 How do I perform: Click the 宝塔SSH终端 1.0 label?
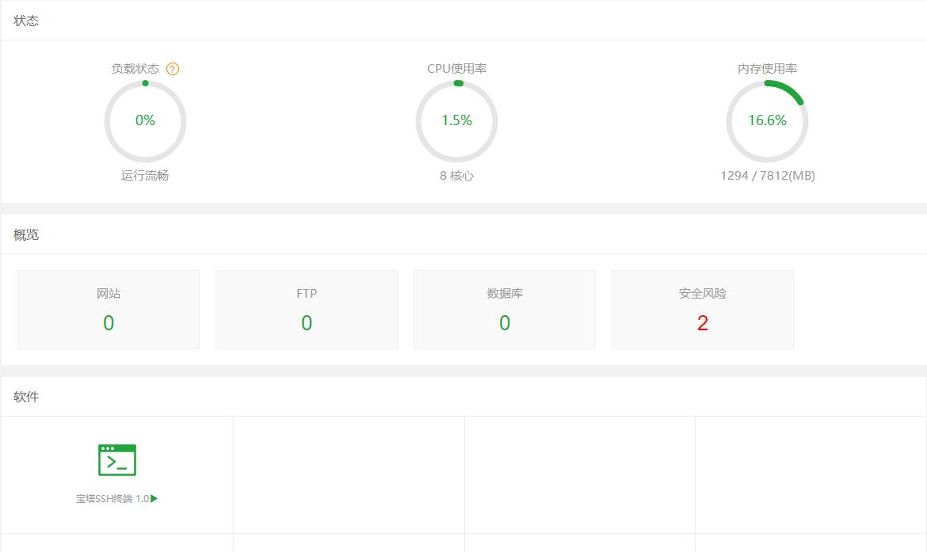tap(113, 498)
